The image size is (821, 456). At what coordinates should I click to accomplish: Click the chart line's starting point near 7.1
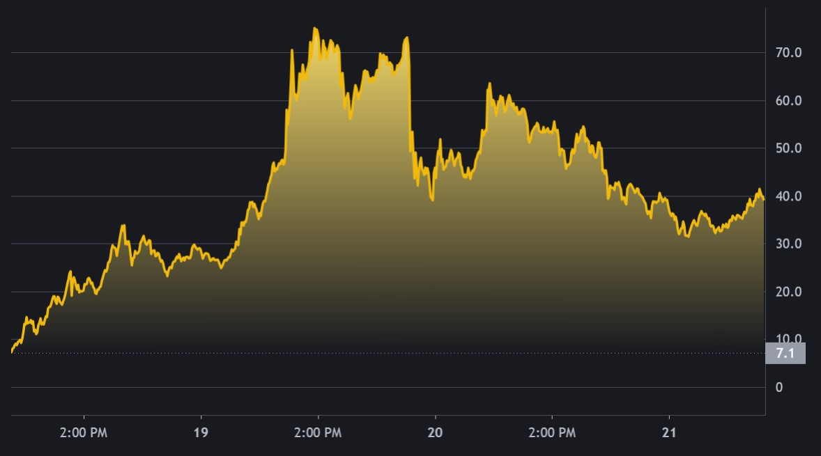(12, 352)
